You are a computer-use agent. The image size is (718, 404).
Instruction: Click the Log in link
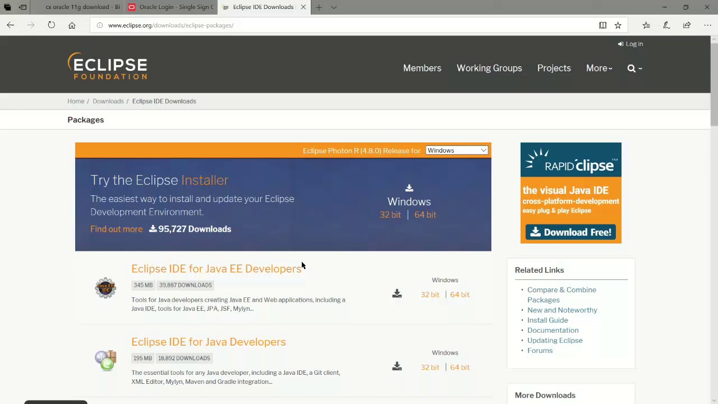(x=630, y=44)
